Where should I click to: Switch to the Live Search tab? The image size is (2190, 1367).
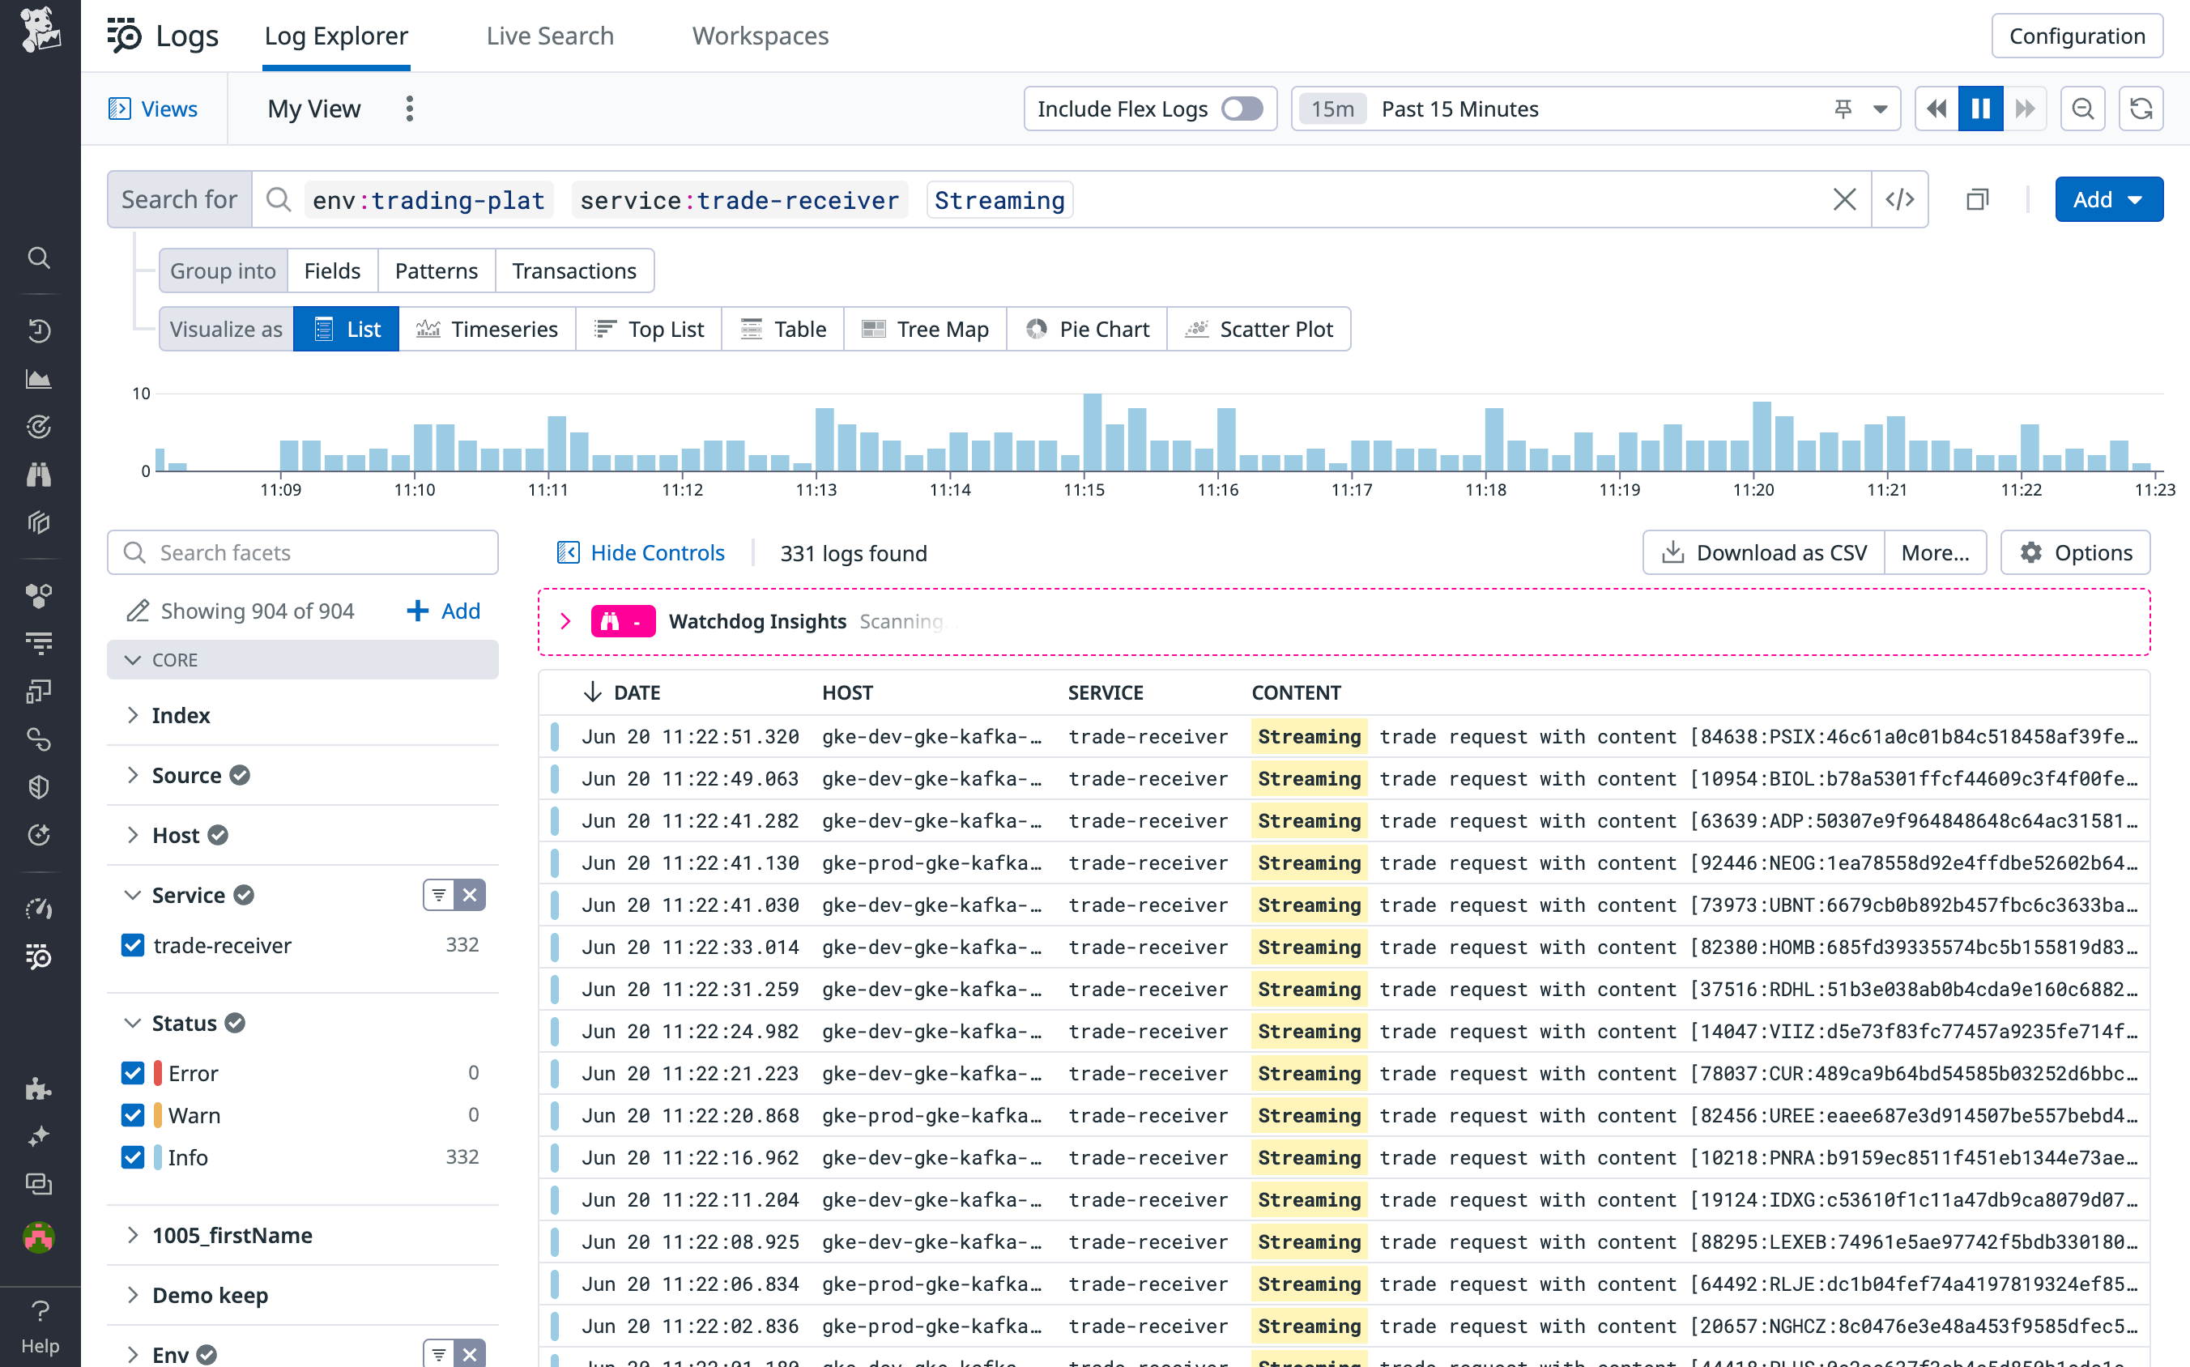pyautogui.click(x=550, y=36)
